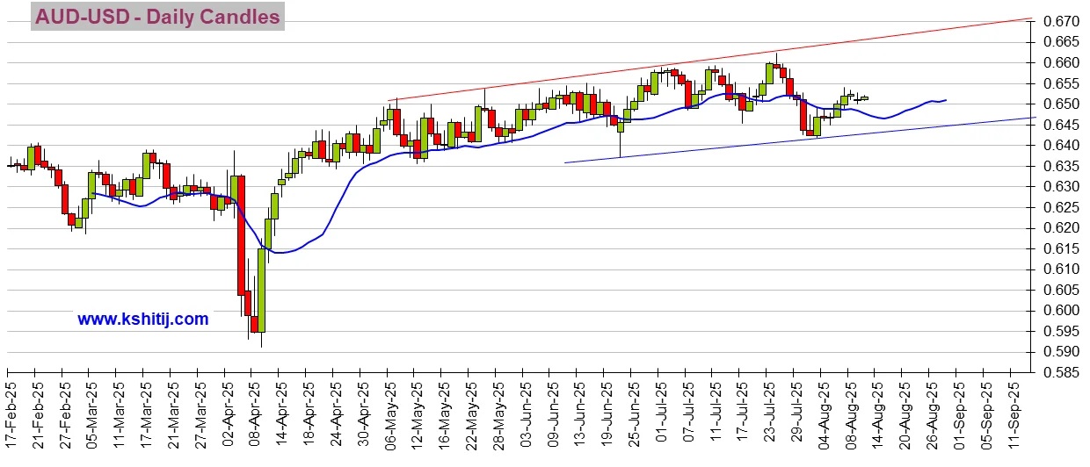1090x467 pixels.
Task: Click the right end of blue lower trendline
Action: pyautogui.click(x=1032, y=118)
